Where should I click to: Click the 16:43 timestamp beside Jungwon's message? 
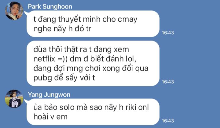point(168,121)
